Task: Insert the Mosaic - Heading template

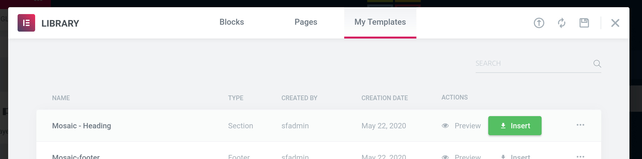Action: coord(515,126)
